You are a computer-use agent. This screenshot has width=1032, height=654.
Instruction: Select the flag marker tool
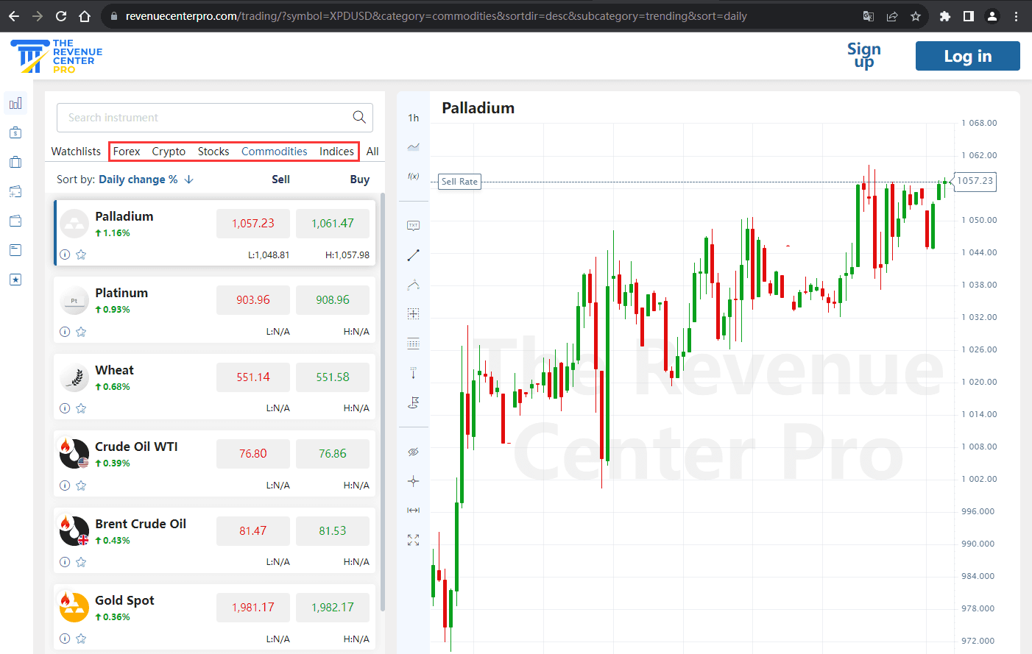point(413,402)
